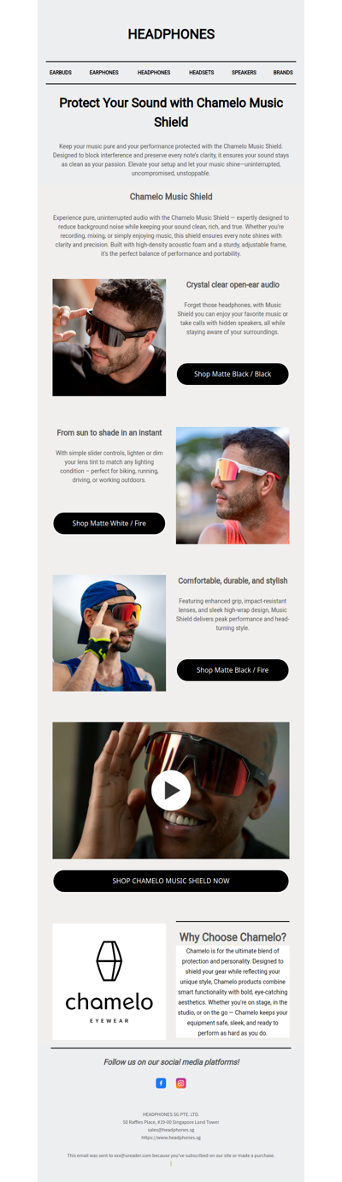Open the white-frame sunglasses profile photo
The height and width of the screenshot is (1182, 342).
click(x=233, y=485)
